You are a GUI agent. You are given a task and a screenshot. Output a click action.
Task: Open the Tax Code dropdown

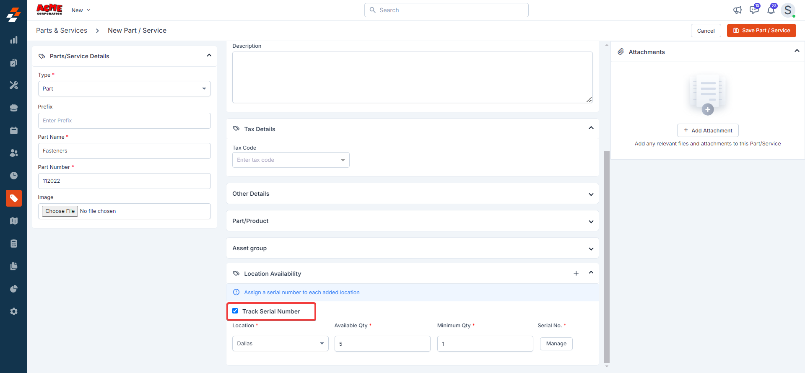click(291, 160)
